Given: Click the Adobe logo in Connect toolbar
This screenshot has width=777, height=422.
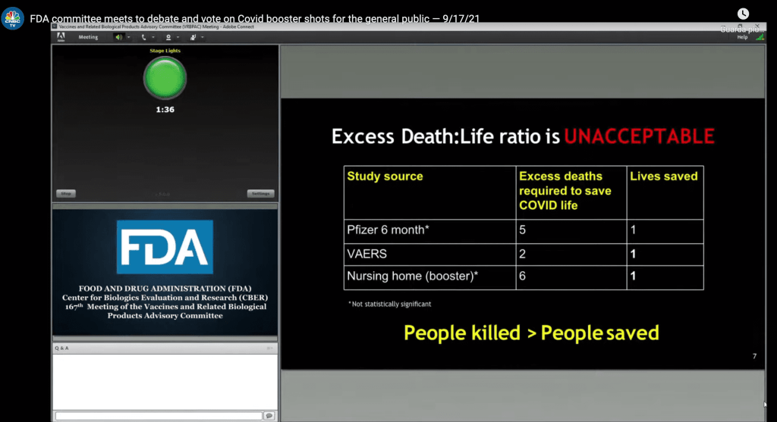Looking at the screenshot, I should [x=61, y=37].
